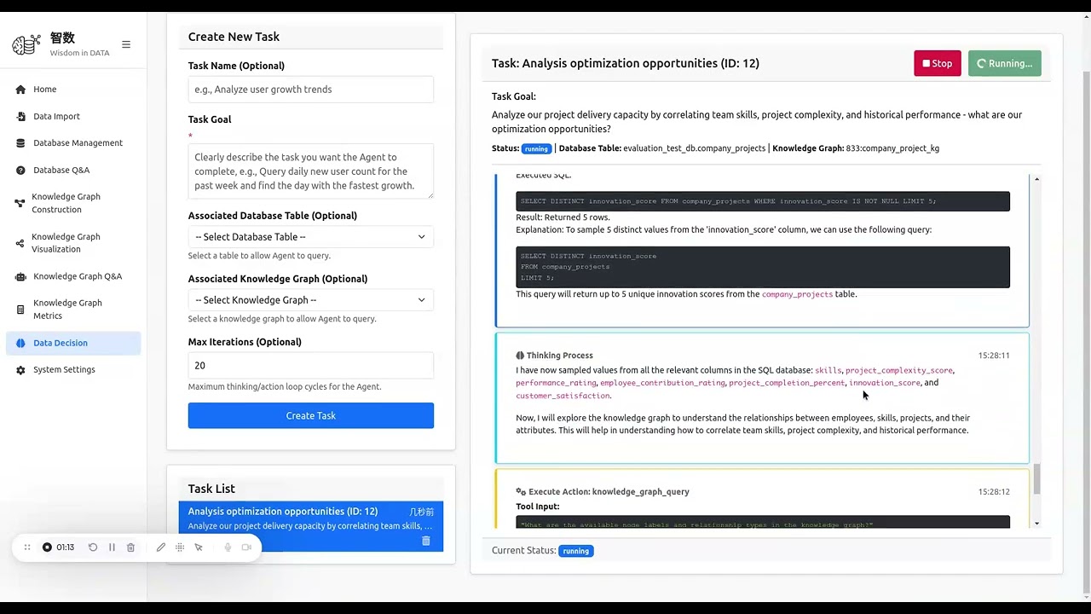The height and width of the screenshot is (614, 1091).
Task: Pause the screen recording
Action: 112,547
